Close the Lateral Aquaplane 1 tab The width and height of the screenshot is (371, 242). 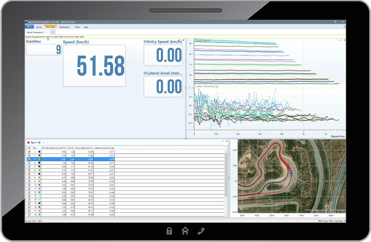[x=46, y=33]
